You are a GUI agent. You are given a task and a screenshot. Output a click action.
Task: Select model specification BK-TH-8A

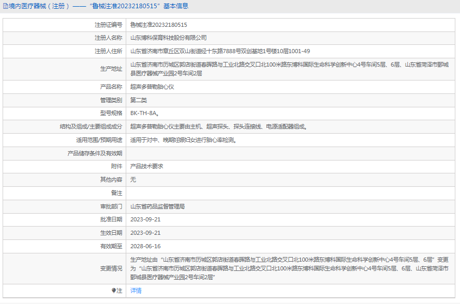pos(145,113)
